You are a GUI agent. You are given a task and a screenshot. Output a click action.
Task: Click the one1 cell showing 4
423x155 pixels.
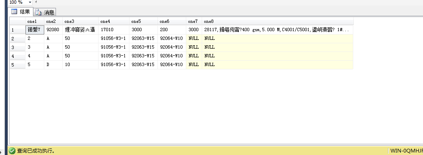[35, 56]
